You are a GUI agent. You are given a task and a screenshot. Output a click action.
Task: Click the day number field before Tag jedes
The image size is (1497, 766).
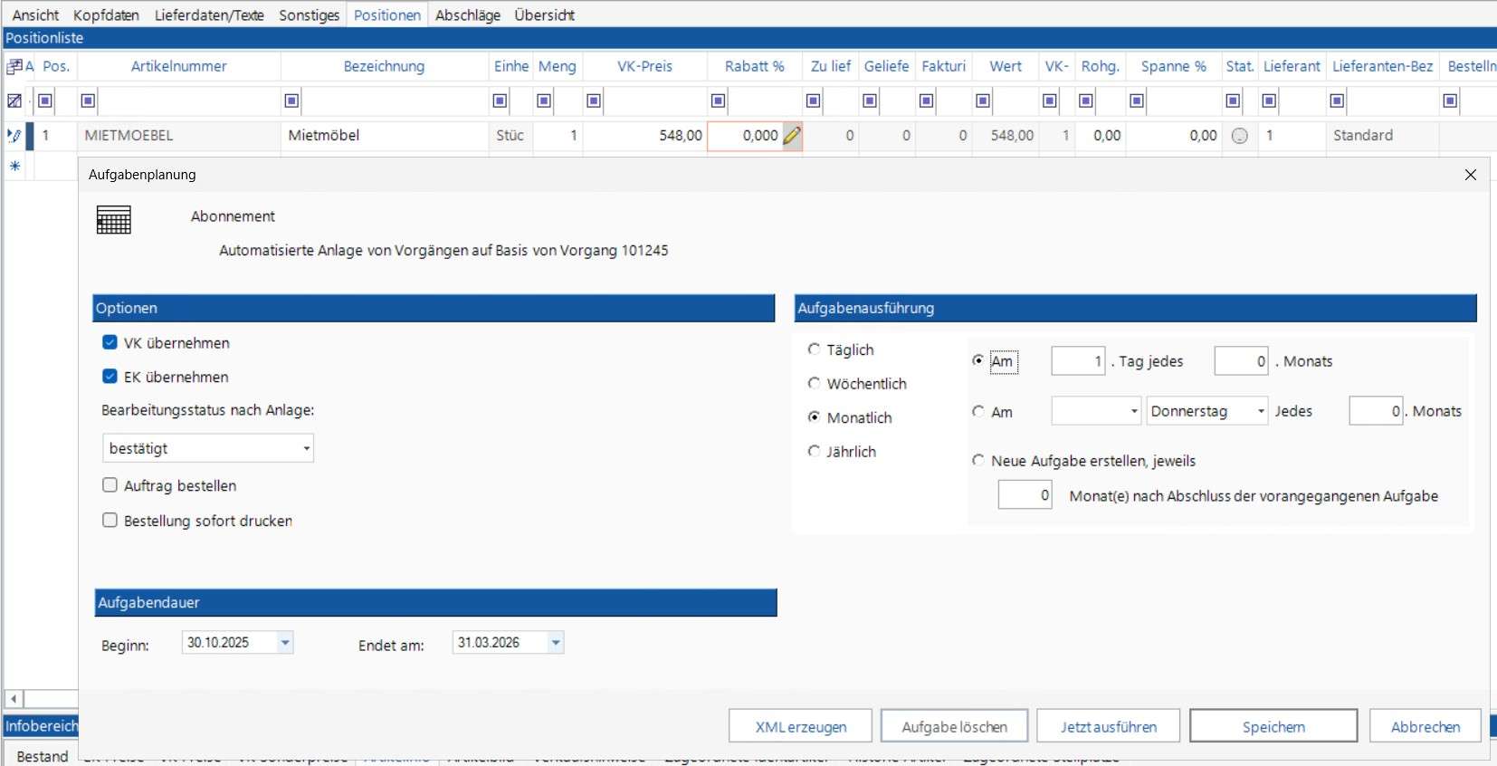coord(1078,361)
